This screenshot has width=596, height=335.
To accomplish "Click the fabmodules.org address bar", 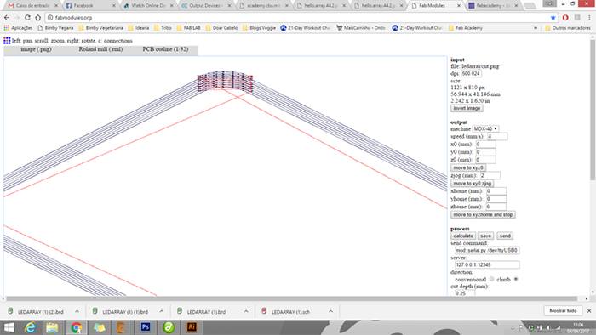I will pos(296,18).
